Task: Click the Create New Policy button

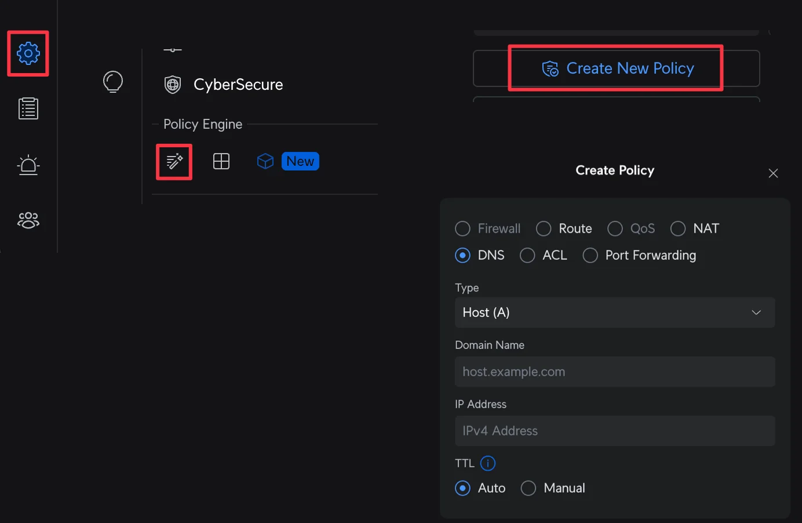Action: click(616, 68)
